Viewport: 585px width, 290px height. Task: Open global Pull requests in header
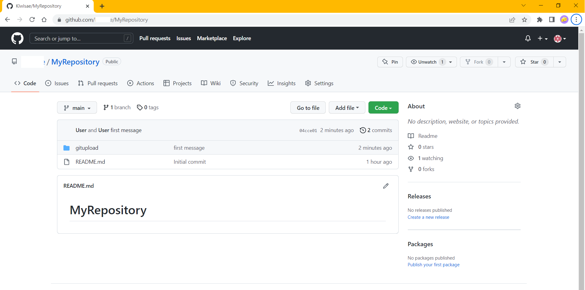[155, 38]
